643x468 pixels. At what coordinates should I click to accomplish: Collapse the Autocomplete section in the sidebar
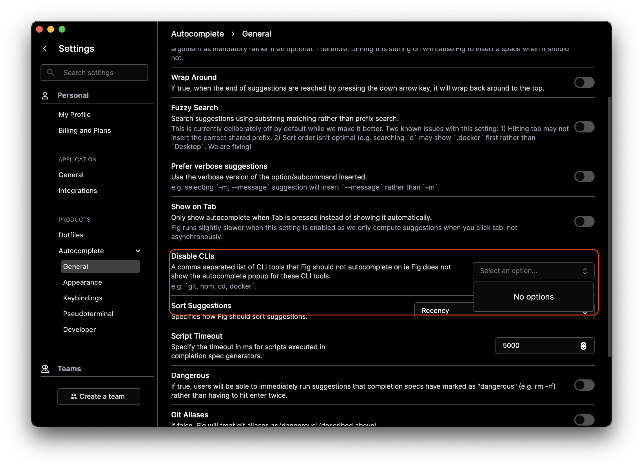[x=138, y=251]
